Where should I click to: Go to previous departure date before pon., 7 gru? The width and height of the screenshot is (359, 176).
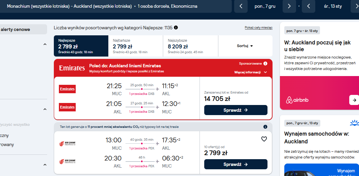tap(241, 6)
